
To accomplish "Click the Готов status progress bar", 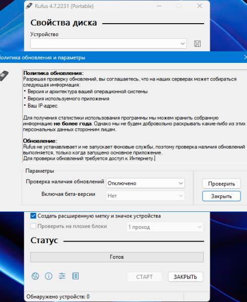I will click(x=117, y=257).
